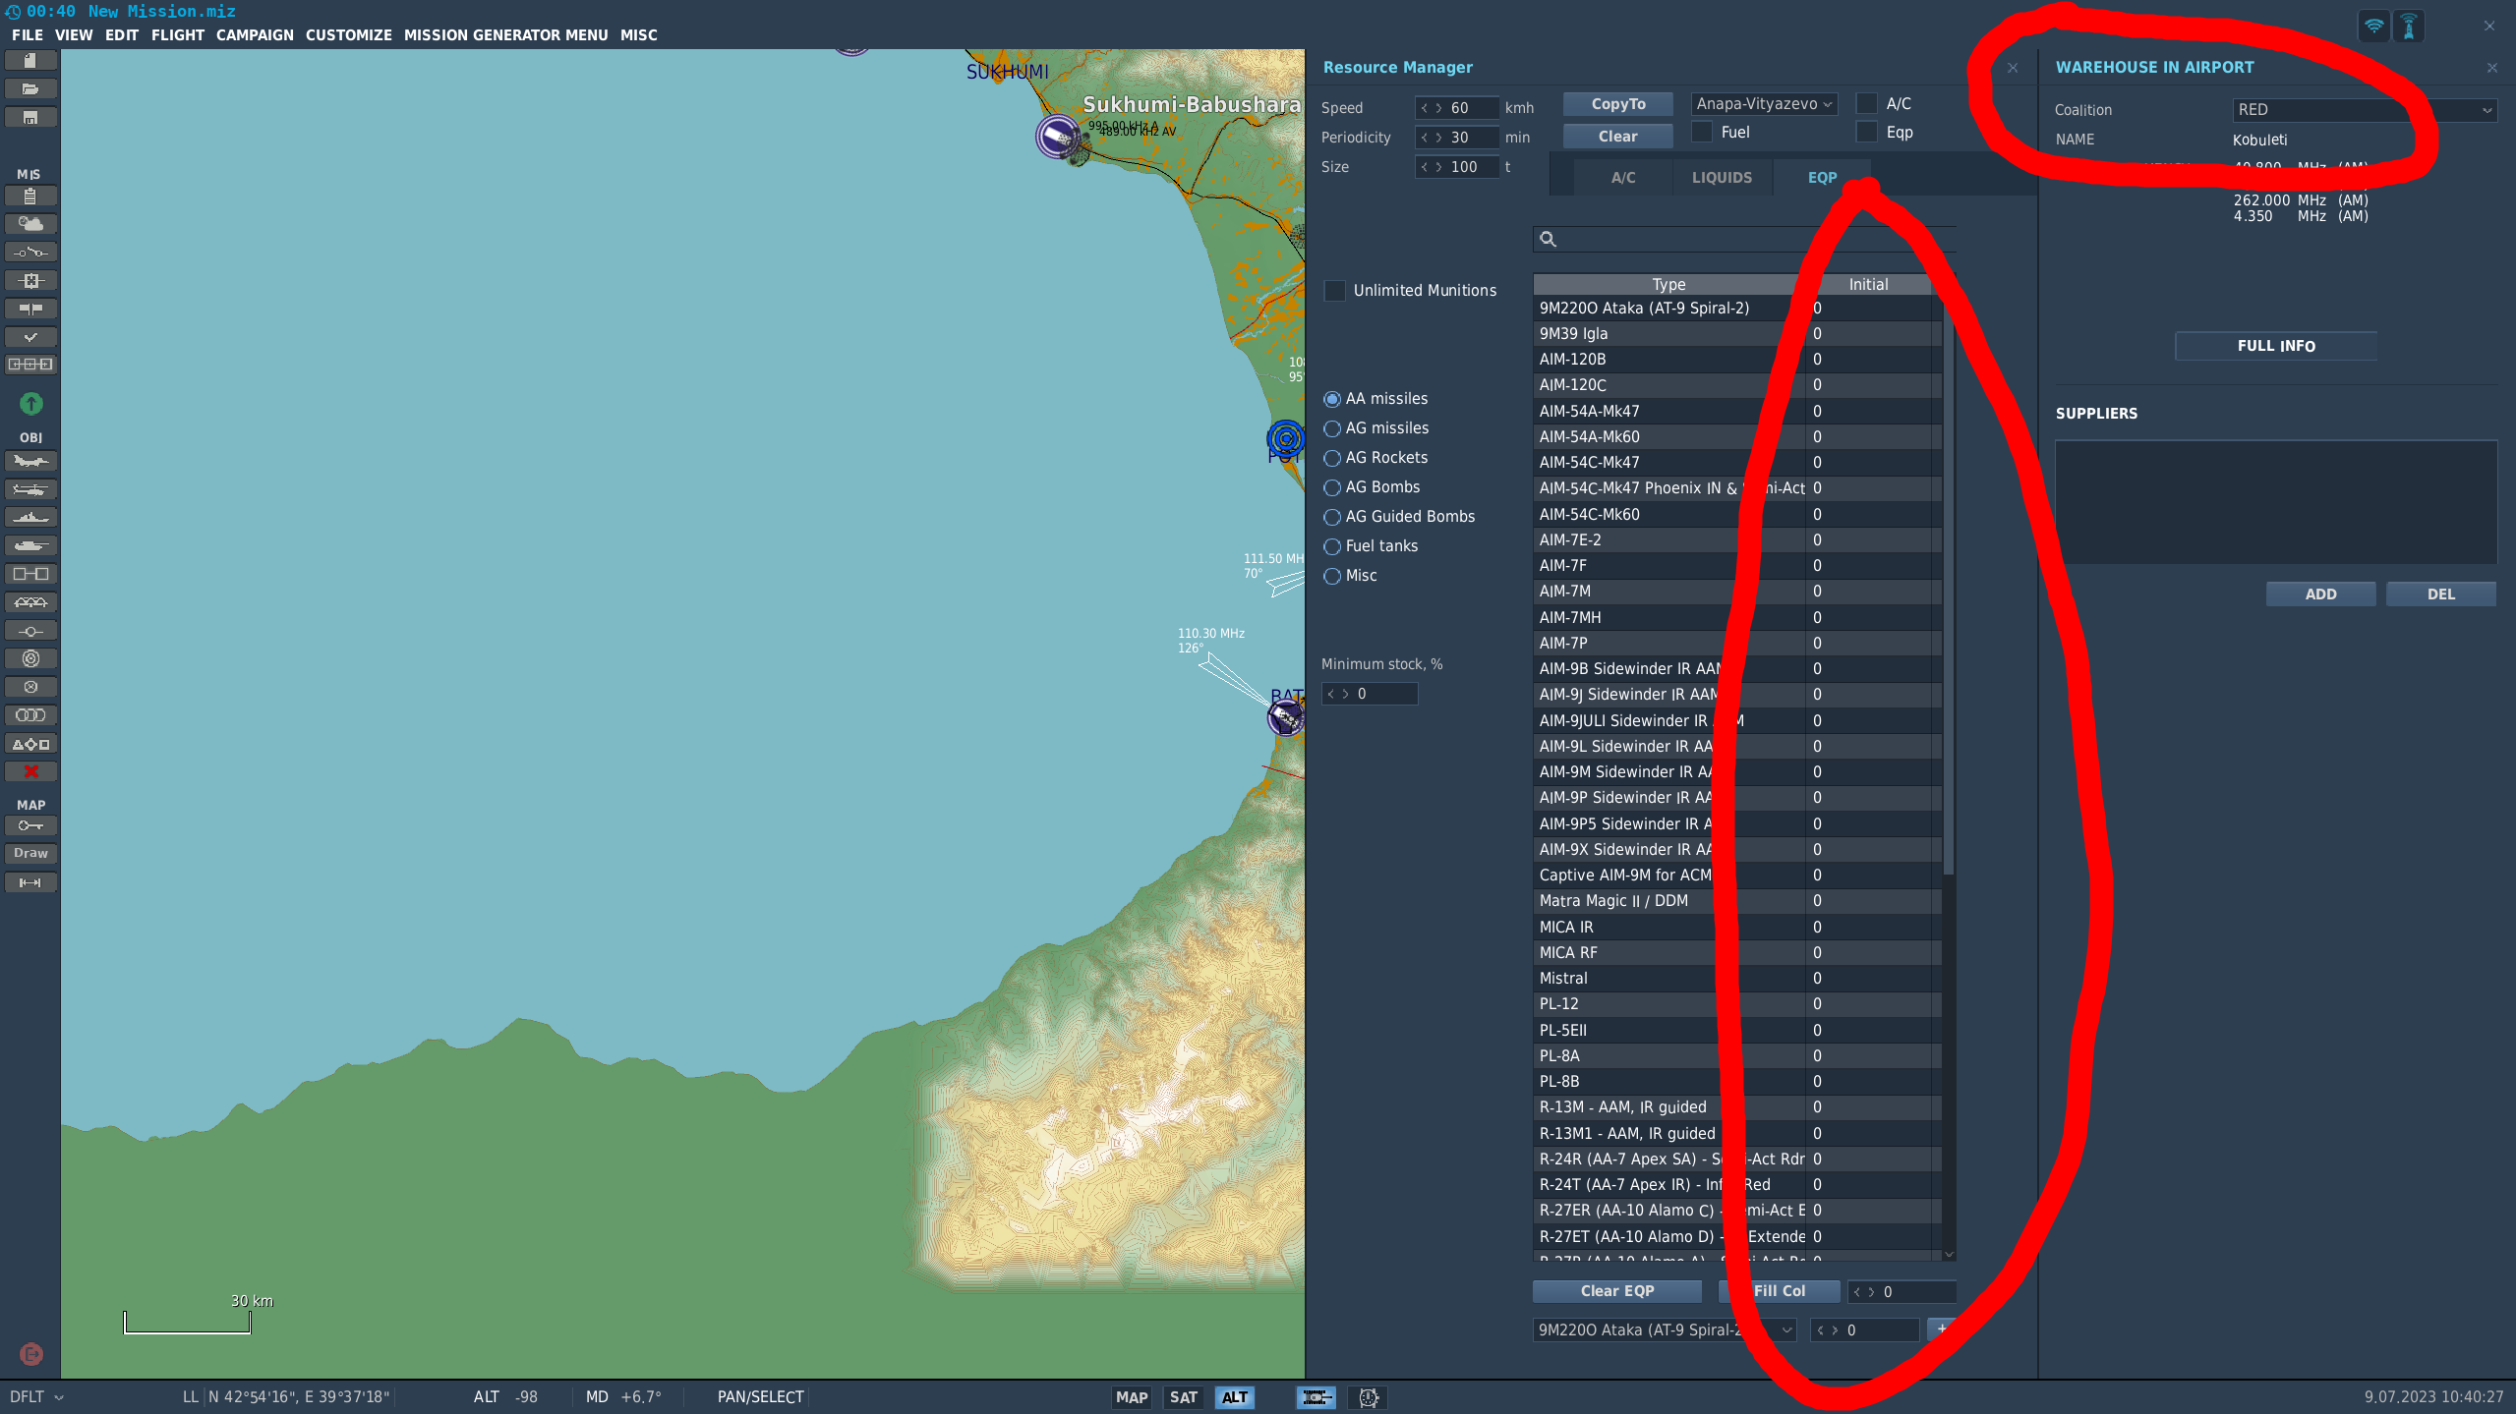
Task: Select the Misc radio button
Action: 1332,576
